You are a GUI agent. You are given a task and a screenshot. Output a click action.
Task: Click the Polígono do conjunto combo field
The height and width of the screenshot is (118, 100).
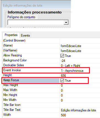click(x=38, y=22)
